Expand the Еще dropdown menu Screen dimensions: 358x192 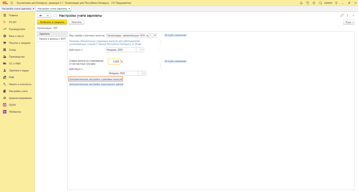[x=349, y=22]
